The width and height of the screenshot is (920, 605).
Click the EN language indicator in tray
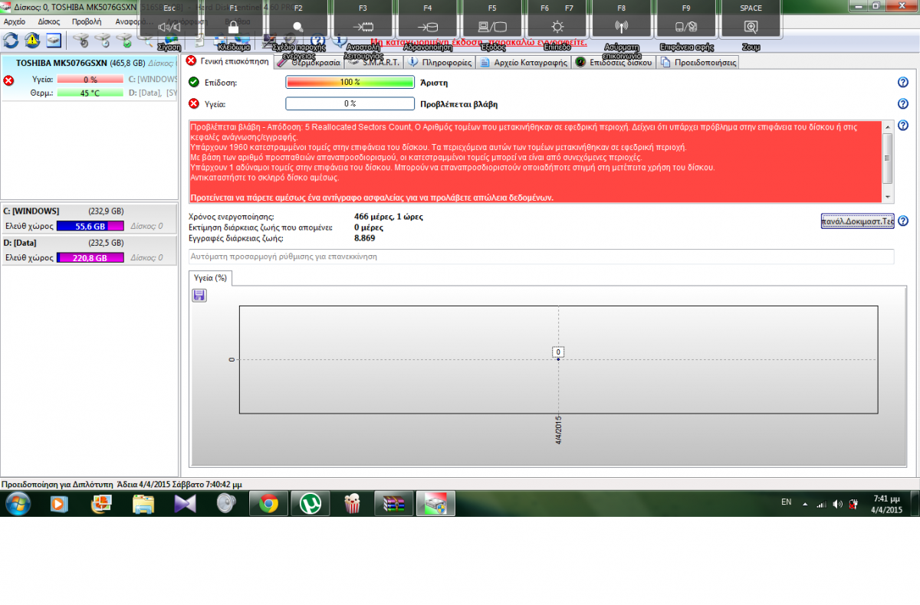[786, 502]
